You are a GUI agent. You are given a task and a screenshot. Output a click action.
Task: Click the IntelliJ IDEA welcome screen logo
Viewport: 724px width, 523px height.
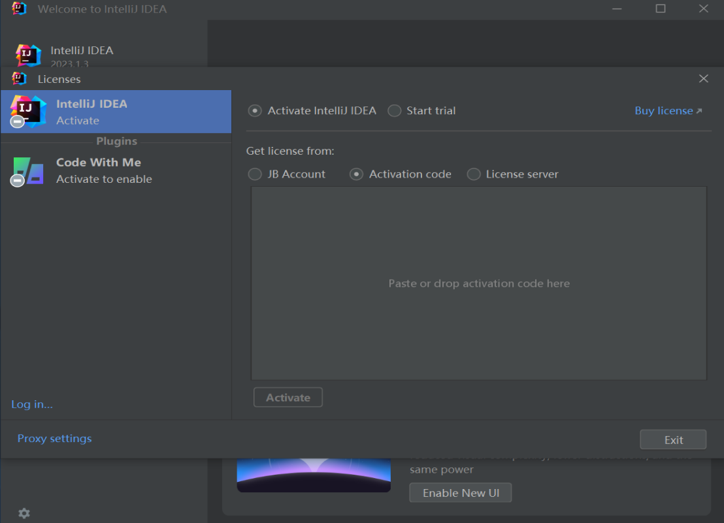28,55
